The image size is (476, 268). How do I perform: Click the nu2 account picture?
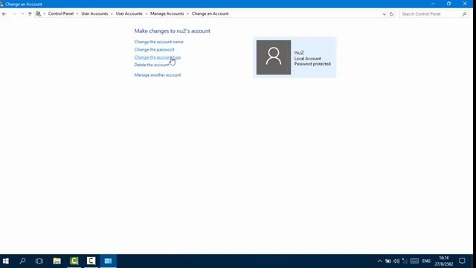(x=274, y=57)
